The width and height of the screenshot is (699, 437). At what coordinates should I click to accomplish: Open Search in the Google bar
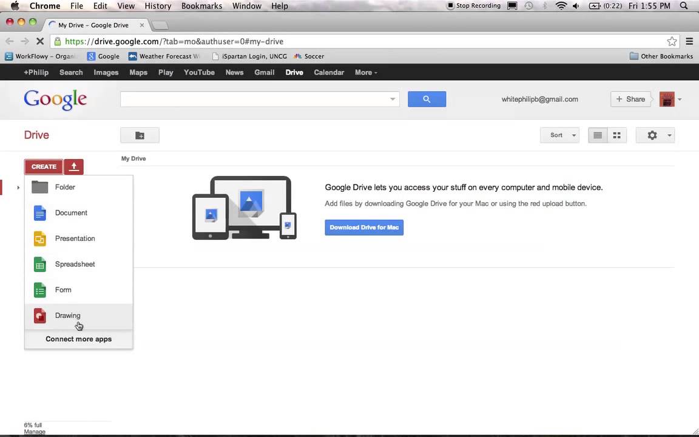pyautogui.click(x=71, y=72)
